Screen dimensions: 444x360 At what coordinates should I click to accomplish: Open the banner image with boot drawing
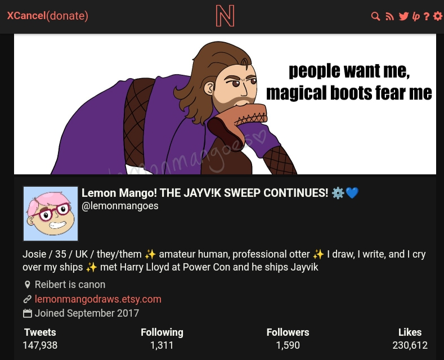pos(225,104)
